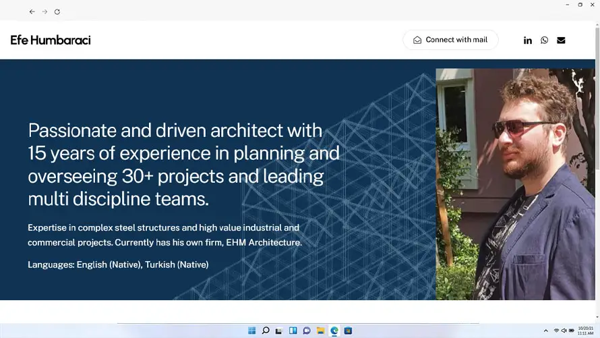Image resolution: width=600 pixels, height=338 pixels.
Task: Click the Wi-Fi network tray icon
Action: (x=556, y=331)
